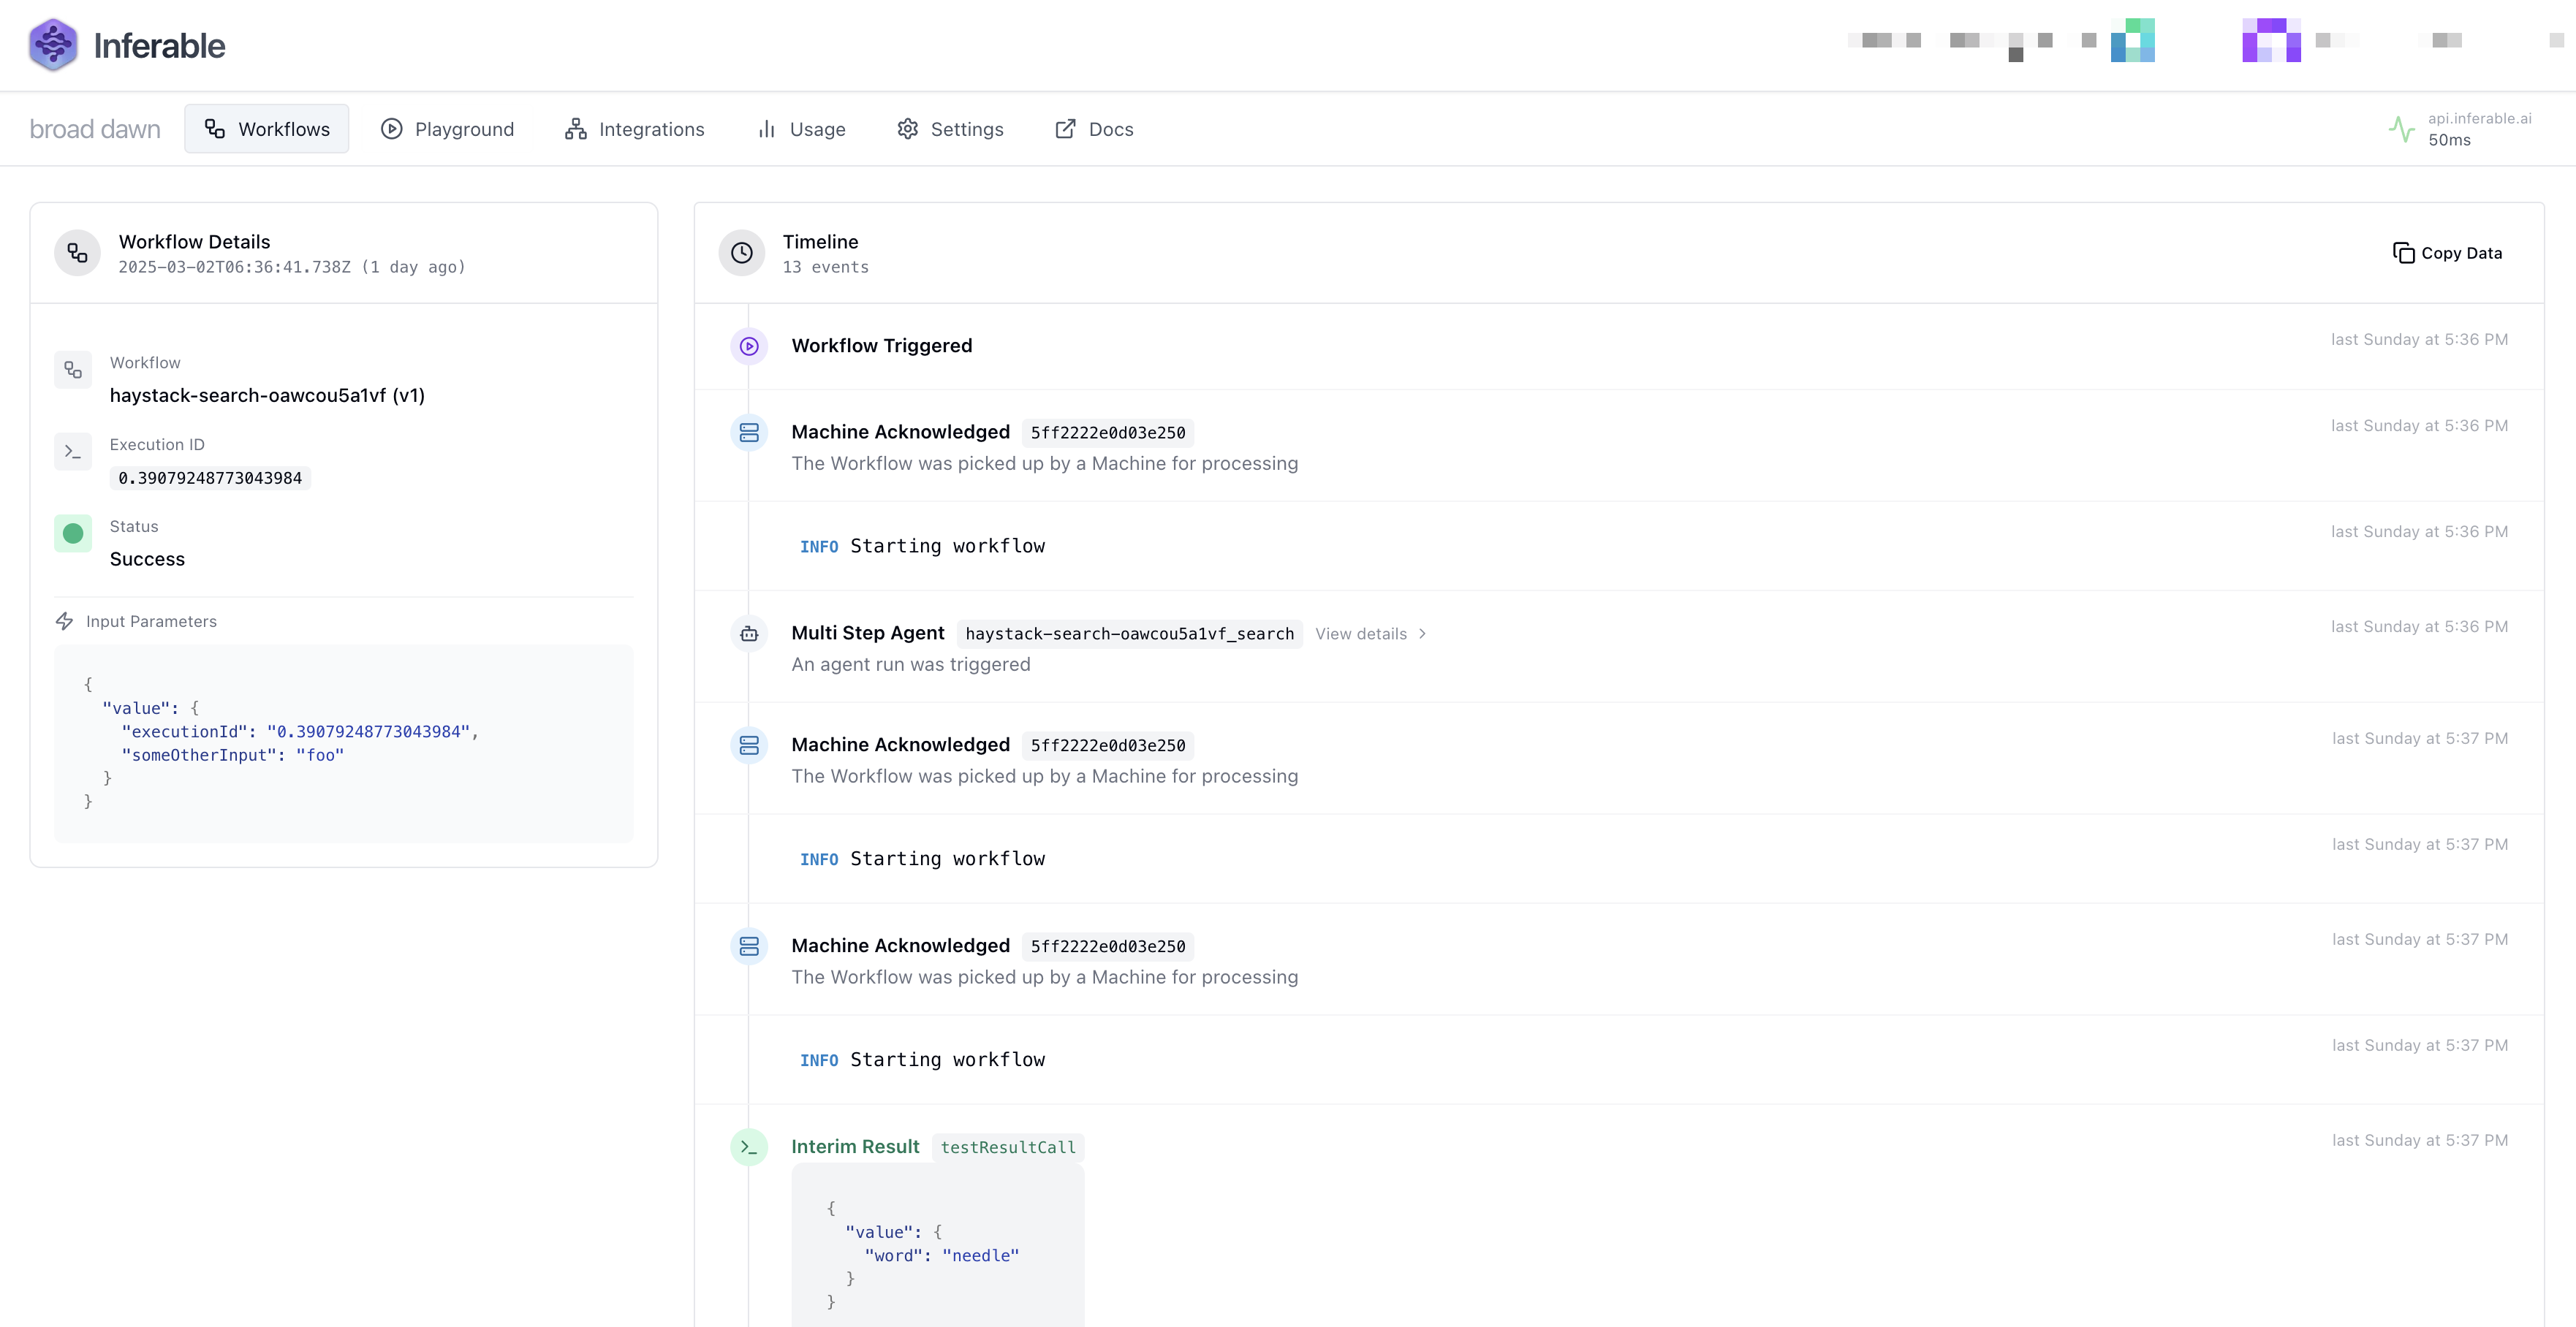This screenshot has width=2576, height=1327.
Task: Click the green Success status indicator
Action: pyautogui.click(x=73, y=534)
